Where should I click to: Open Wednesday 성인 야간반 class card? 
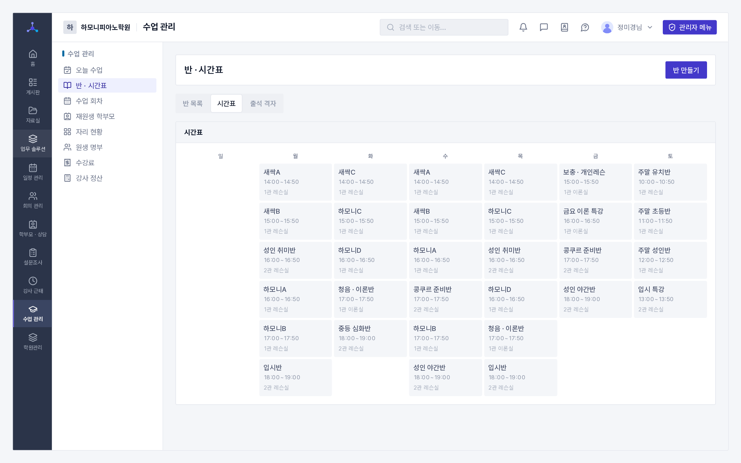tap(445, 378)
